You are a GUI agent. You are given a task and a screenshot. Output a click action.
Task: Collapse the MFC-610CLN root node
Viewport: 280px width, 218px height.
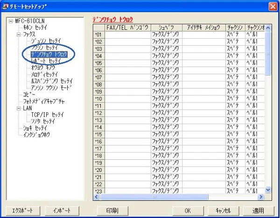11,21
